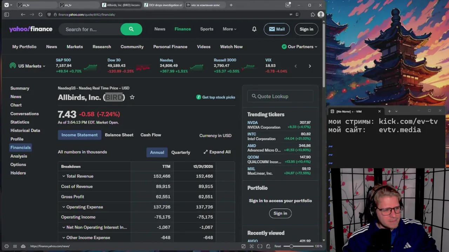Image resolution: width=449 pixels, height=252 pixels.
Task: Click the status bar settings gear icon
Action: pyautogui.click(x=6, y=246)
